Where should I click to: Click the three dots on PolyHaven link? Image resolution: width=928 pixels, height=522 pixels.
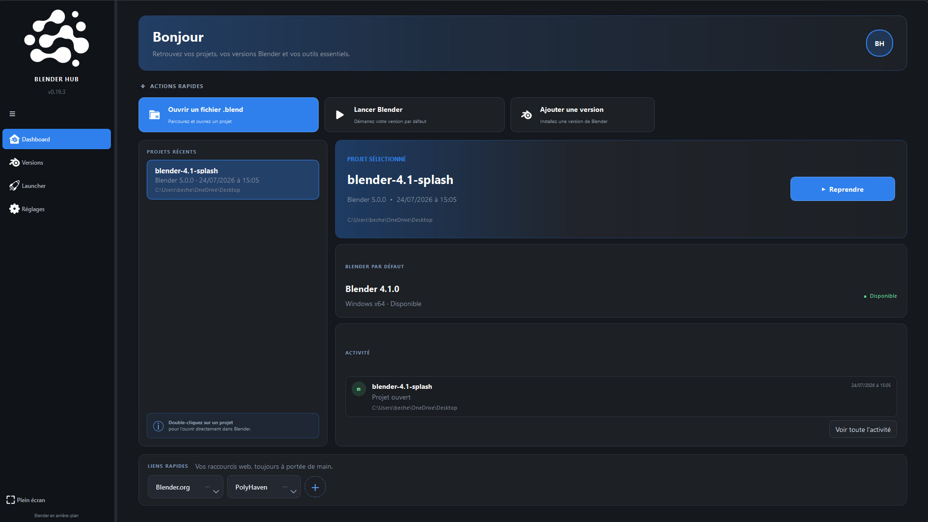[x=285, y=487]
